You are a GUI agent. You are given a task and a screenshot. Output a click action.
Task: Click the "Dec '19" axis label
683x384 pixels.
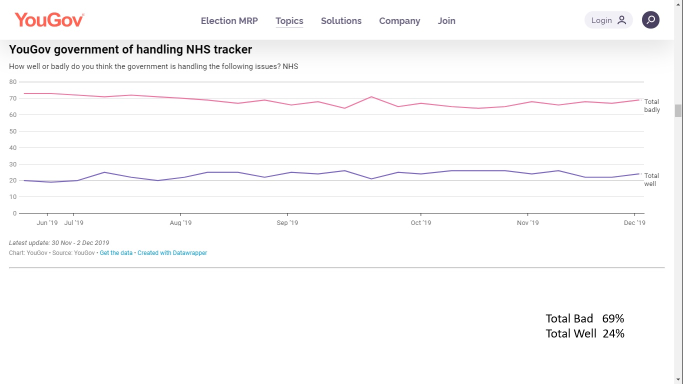pos(634,223)
